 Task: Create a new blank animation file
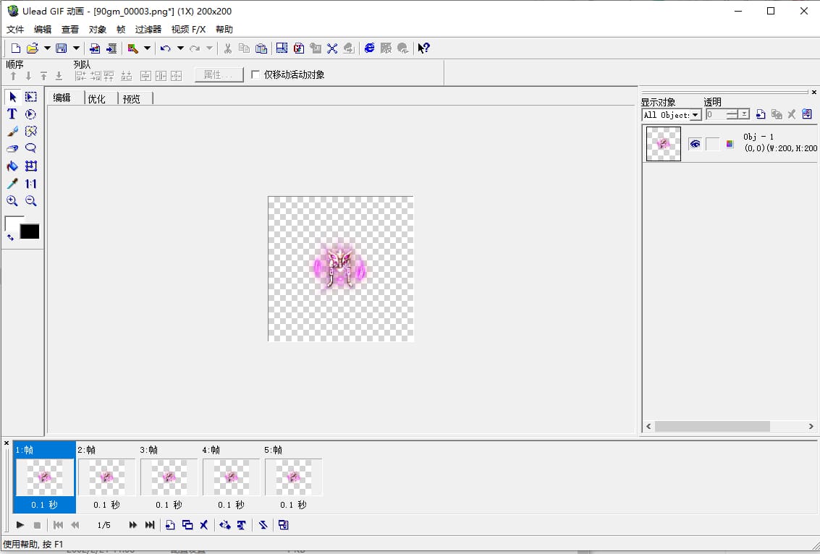coord(16,48)
